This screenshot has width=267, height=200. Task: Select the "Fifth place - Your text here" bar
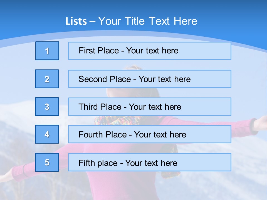click(150, 162)
